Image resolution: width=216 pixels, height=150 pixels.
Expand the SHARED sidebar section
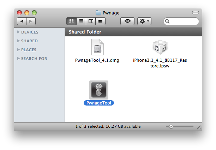18,41
